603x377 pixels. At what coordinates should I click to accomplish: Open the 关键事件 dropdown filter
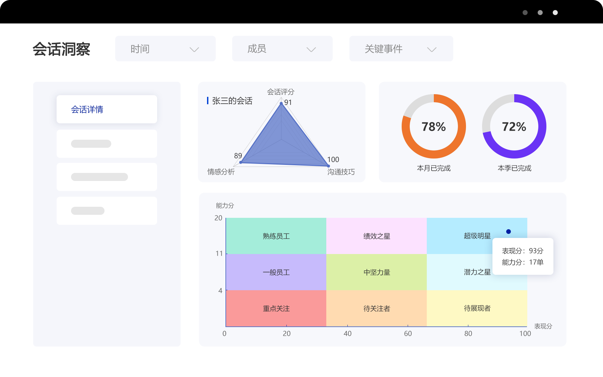(401, 49)
